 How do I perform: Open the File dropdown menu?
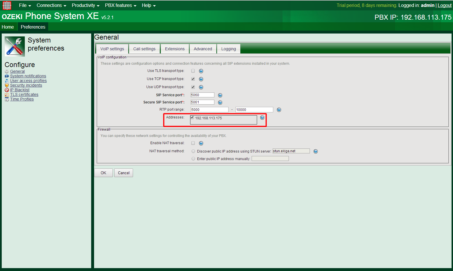point(25,5)
